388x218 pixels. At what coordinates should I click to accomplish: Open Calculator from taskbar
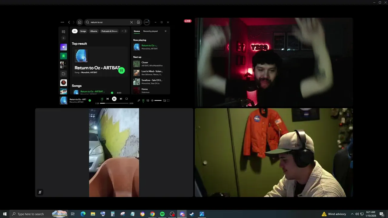tap(113, 214)
